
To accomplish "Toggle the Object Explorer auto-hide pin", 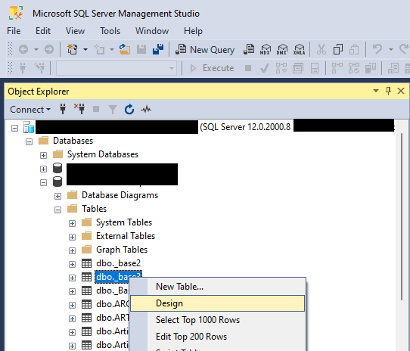I will 388,91.
